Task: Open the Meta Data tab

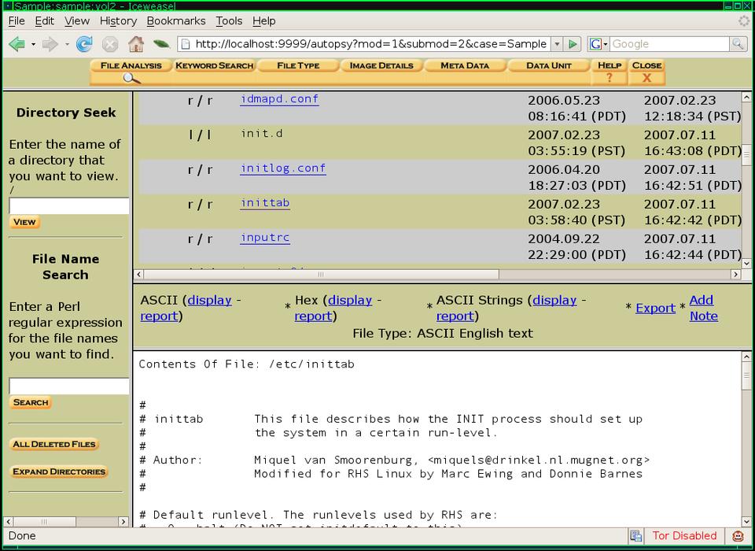Action: pos(464,66)
